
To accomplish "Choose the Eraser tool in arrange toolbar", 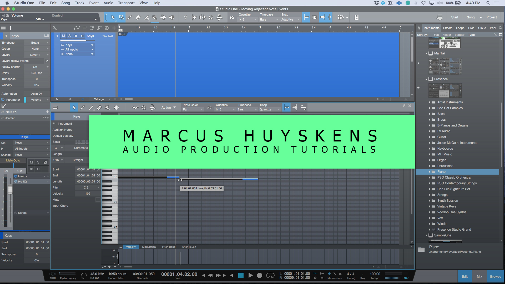I will [x=138, y=17].
